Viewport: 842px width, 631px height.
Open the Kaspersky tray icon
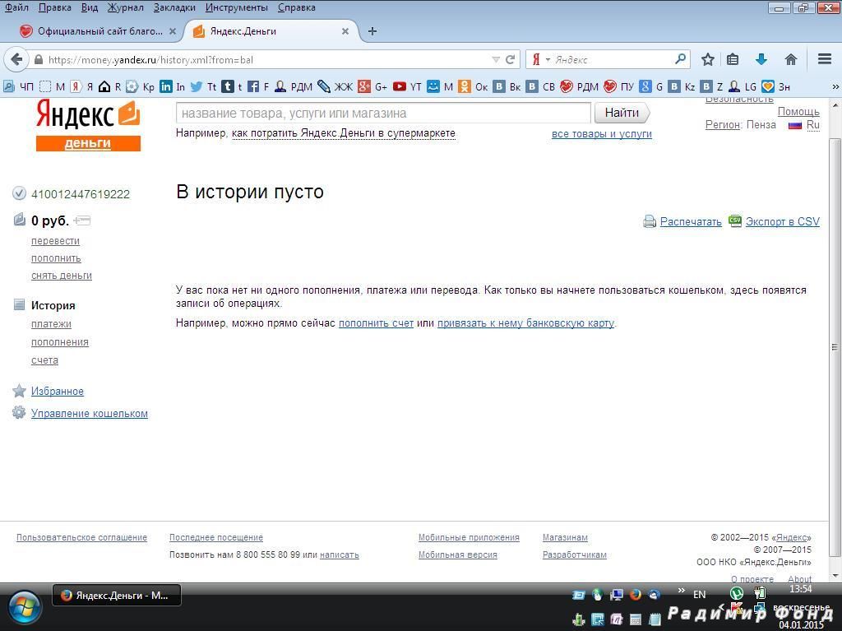[x=738, y=609]
